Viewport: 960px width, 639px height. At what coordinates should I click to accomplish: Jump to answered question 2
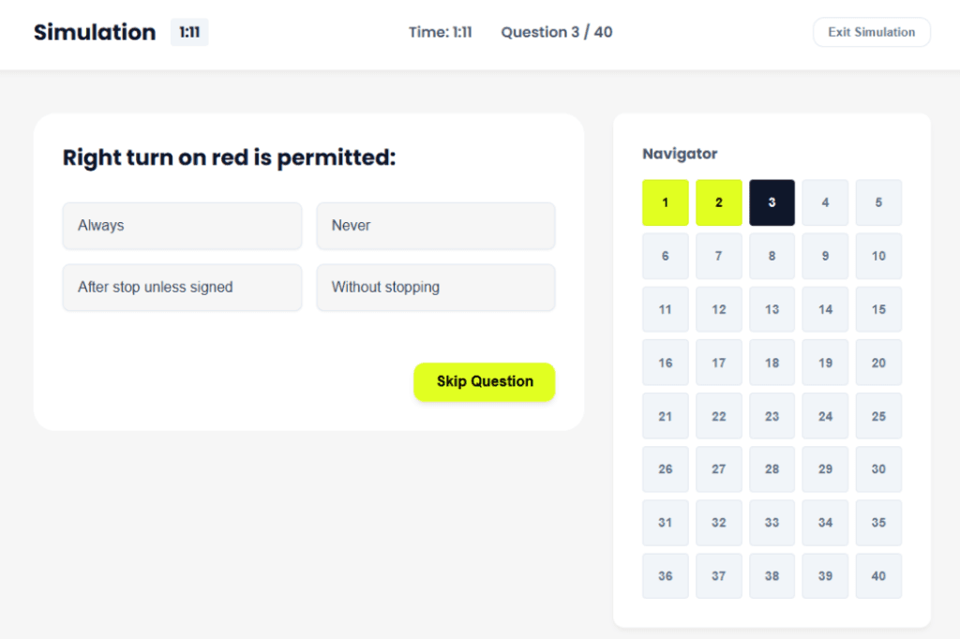[719, 202]
